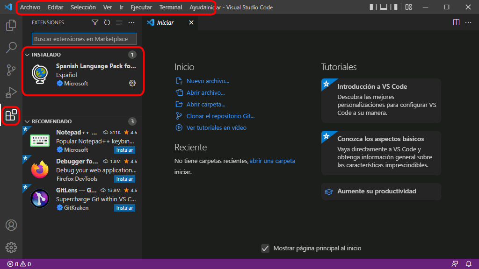Open Extensions panel more actions menu
The width and height of the screenshot is (479, 269).
[x=131, y=22]
